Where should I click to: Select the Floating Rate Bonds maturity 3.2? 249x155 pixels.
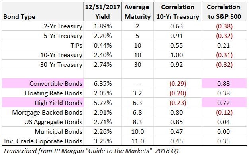[137, 93]
